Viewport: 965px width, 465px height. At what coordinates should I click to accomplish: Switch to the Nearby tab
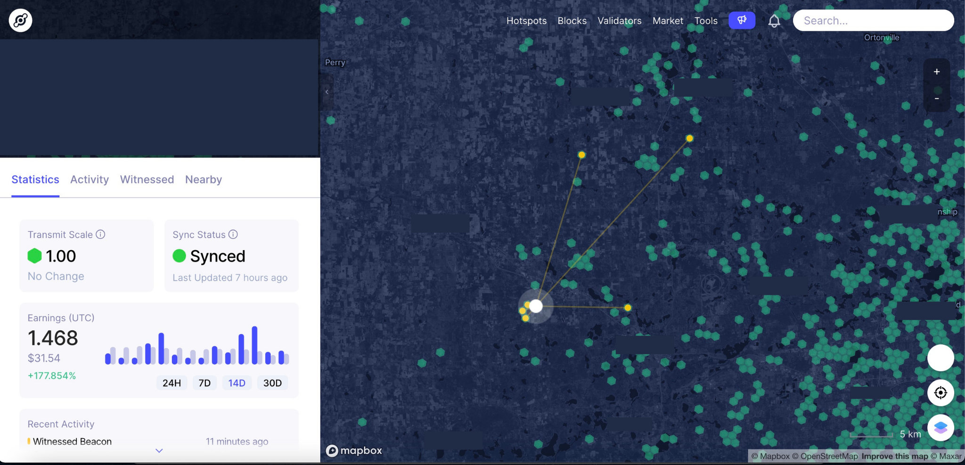point(204,179)
